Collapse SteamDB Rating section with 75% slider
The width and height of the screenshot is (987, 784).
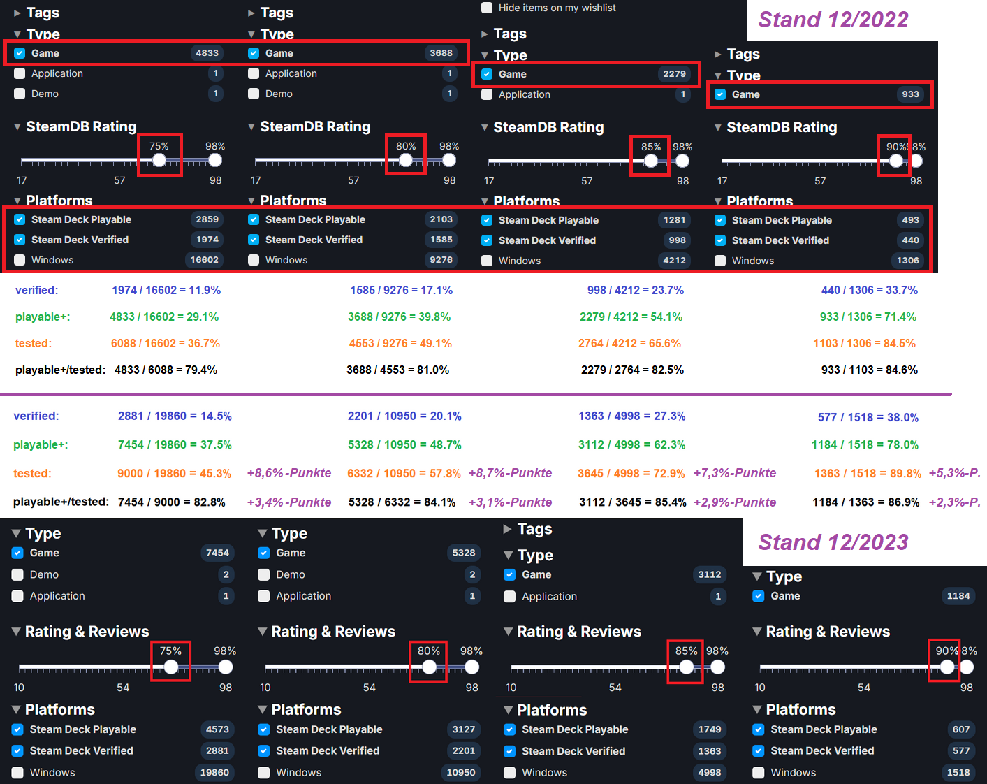coord(75,126)
